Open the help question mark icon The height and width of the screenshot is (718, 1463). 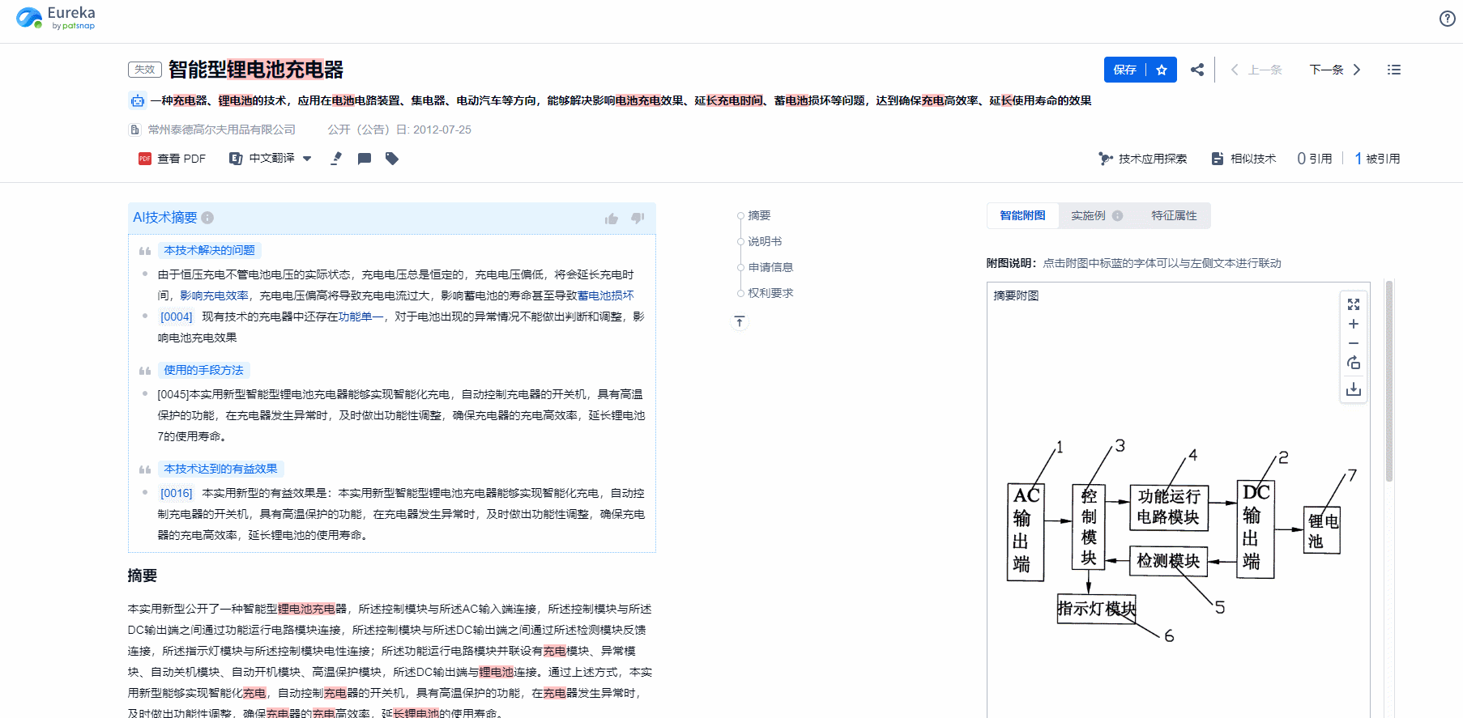(x=1447, y=19)
